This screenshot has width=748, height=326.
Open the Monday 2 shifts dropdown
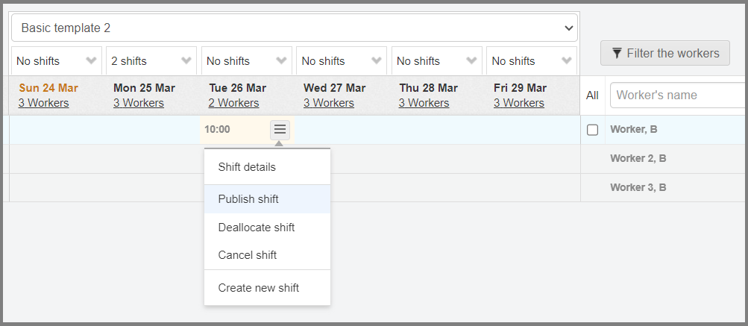click(151, 61)
